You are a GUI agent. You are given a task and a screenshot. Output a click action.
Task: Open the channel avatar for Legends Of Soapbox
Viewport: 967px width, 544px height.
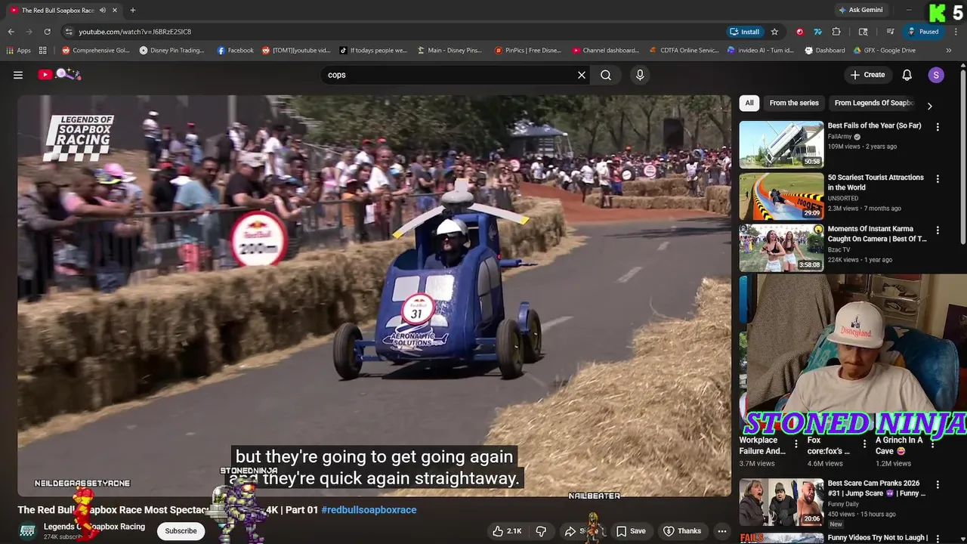point(28,531)
